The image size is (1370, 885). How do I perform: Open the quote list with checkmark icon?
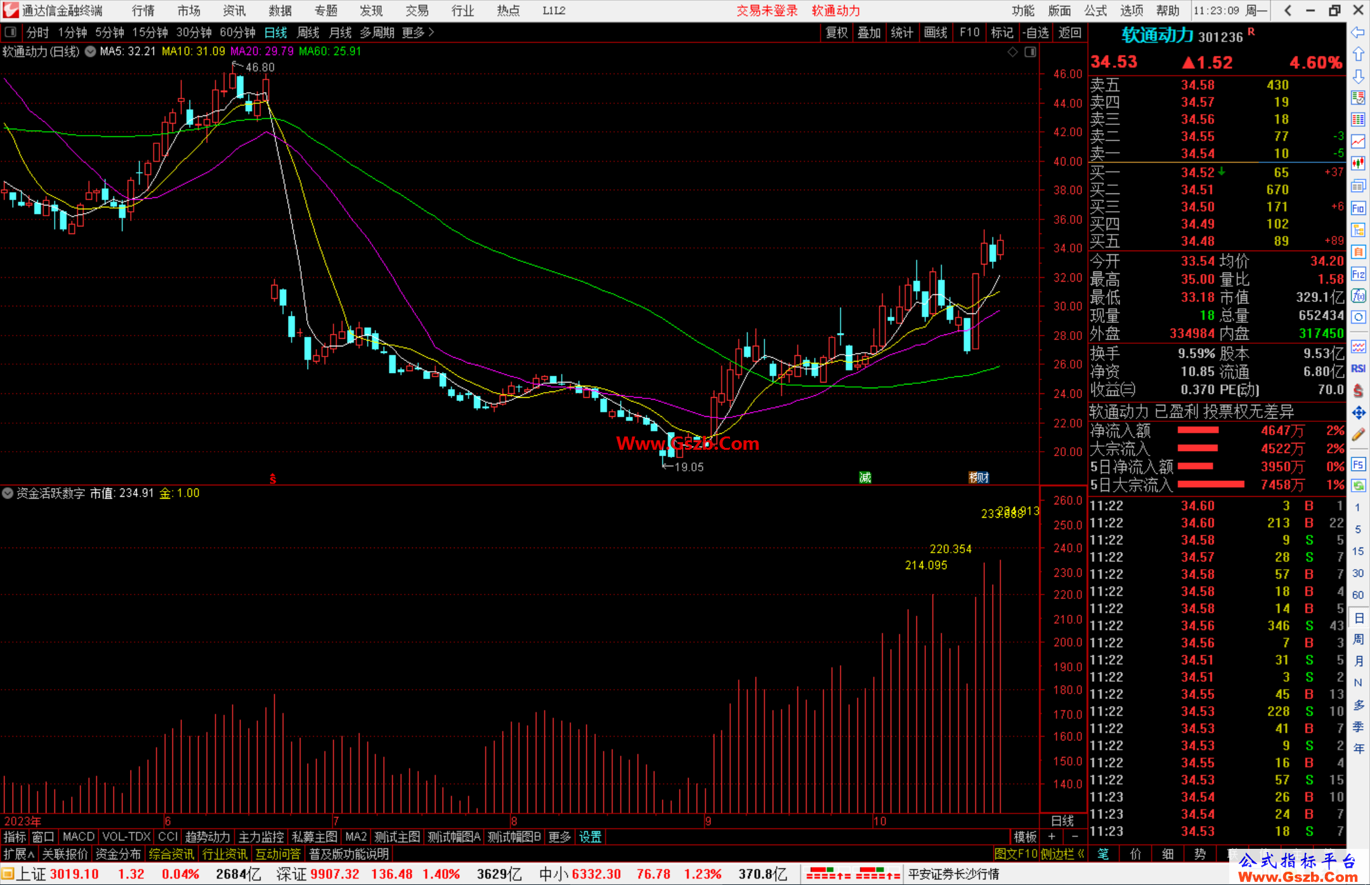(x=1358, y=98)
